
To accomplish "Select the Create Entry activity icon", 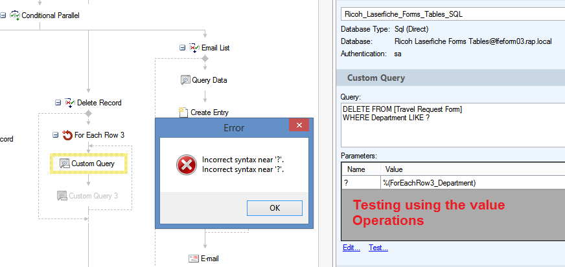I will [x=184, y=112].
